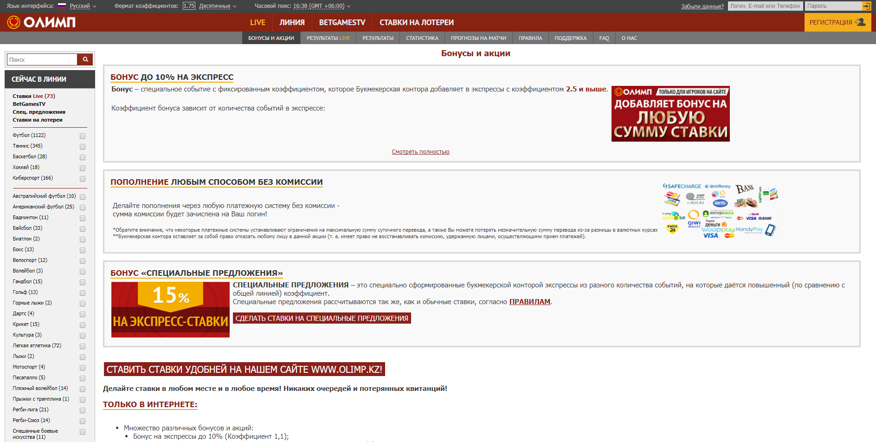This screenshot has height=442, width=876.
Task: Click the РЕГИСТРАЦИЯ button
Action: coord(837,22)
